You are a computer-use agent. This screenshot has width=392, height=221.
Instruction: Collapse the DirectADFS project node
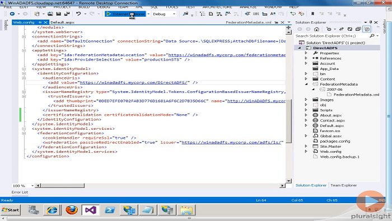point(300,48)
